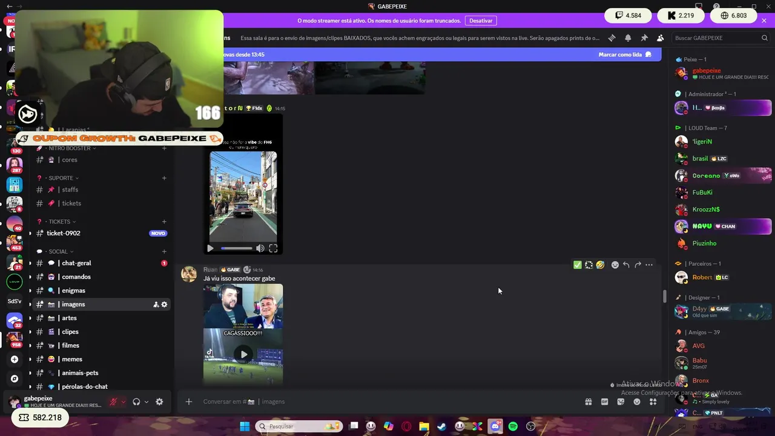Image resolution: width=775 pixels, height=436 pixels.
Task: Dismiss the streamer mode banner X
Action: coord(764,21)
